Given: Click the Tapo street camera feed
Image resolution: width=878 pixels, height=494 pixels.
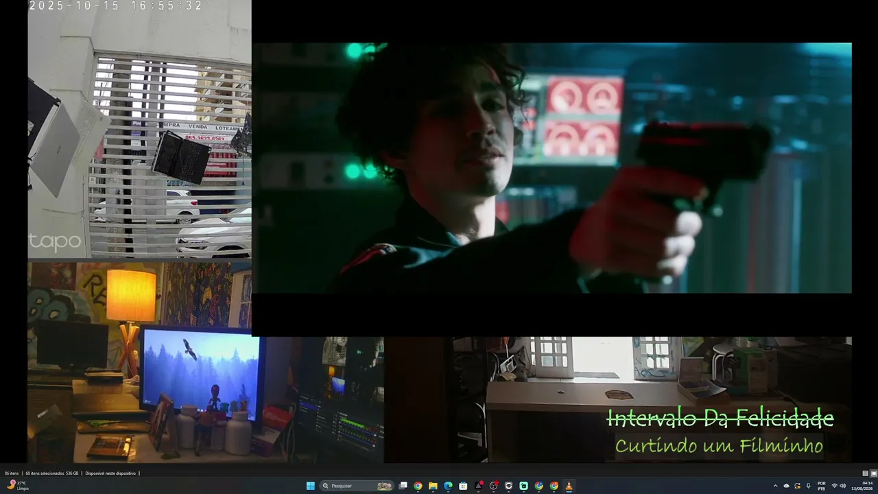Looking at the screenshot, I should [139, 129].
